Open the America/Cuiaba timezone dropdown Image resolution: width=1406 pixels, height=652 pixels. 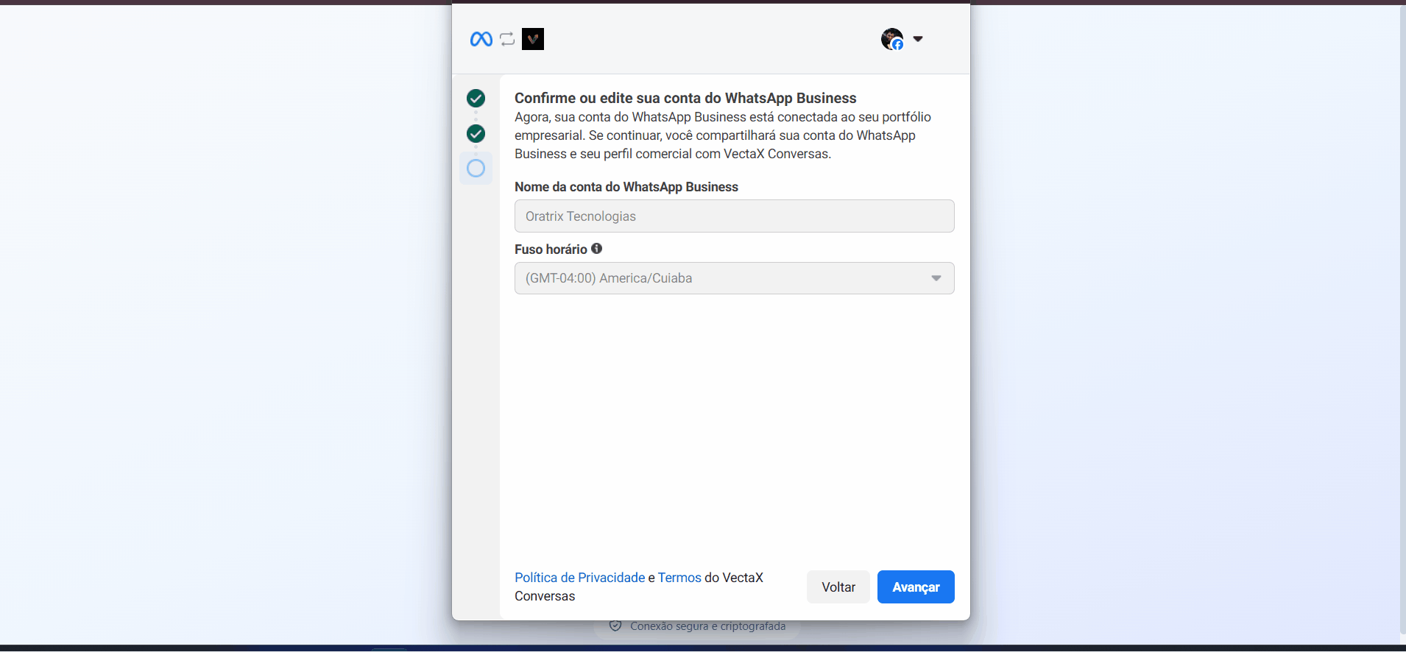(734, 278)
